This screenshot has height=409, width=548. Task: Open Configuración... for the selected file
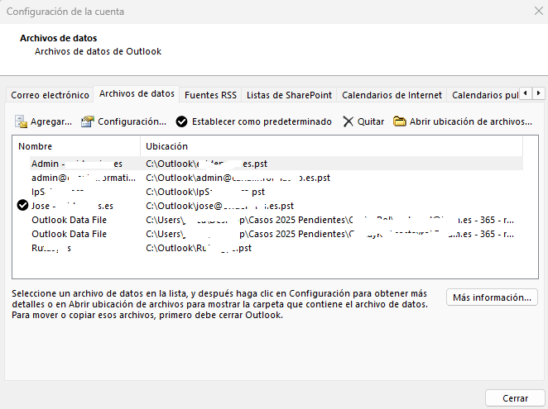click(x=123, y=121)
